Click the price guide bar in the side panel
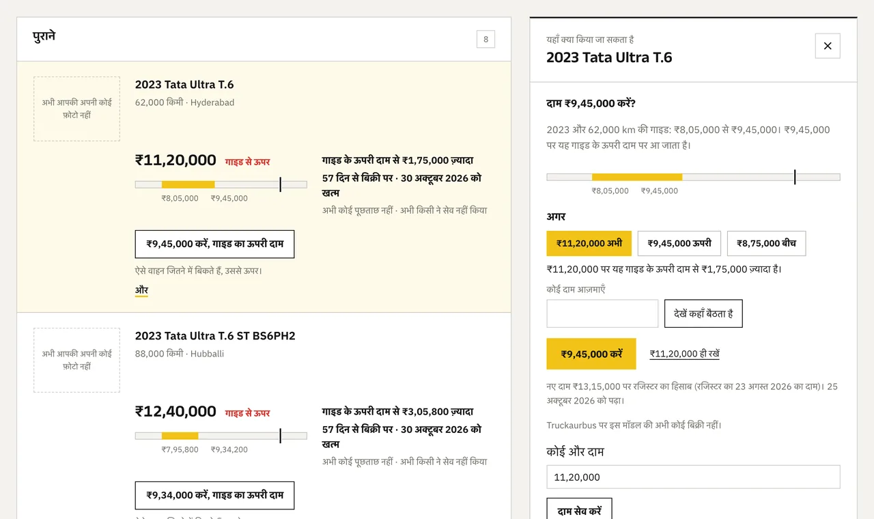Image resolution: width=874 pixels, height=519 pixels. click(x=694, y=178)
